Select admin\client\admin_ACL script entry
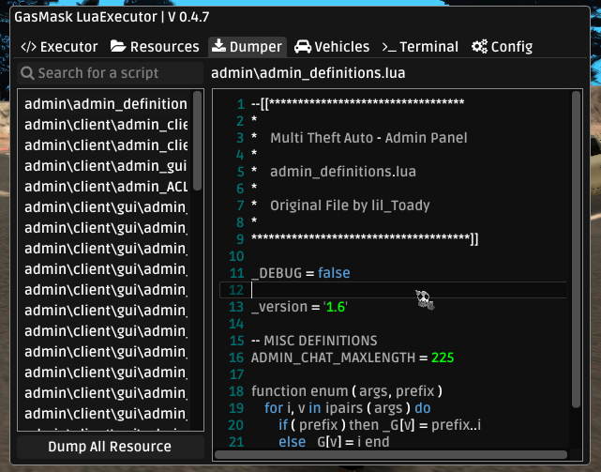 pos(106,187)
